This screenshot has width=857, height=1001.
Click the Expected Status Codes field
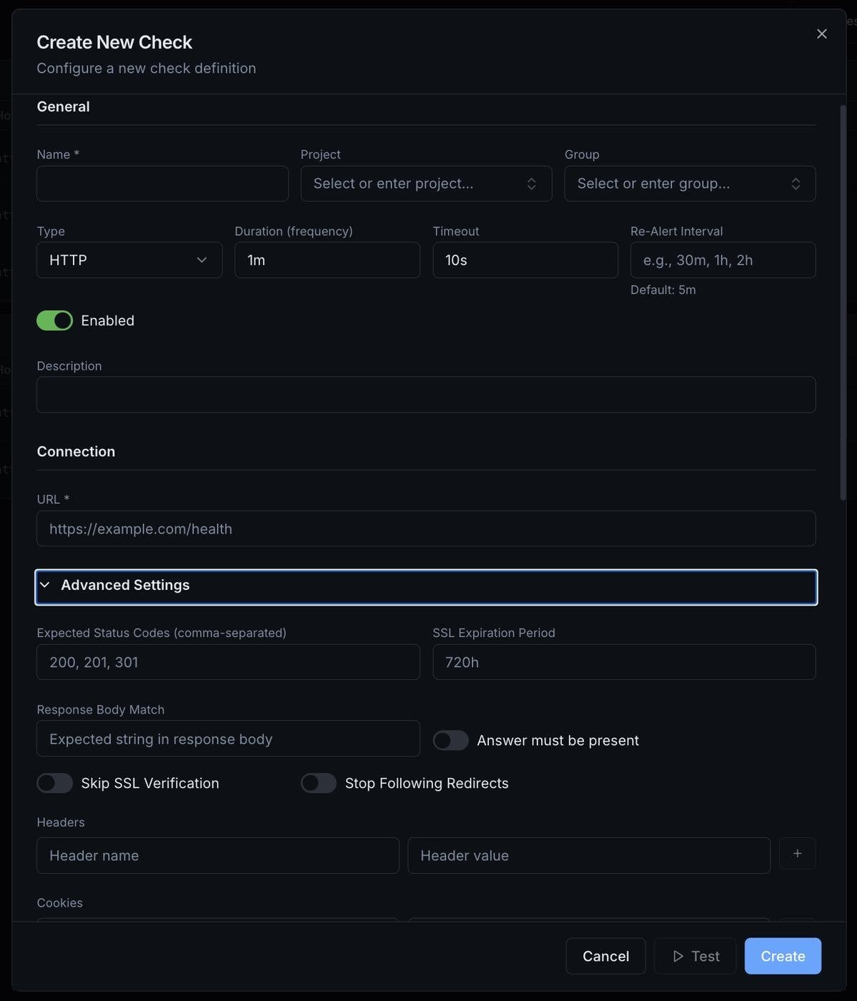coord(228,662)
